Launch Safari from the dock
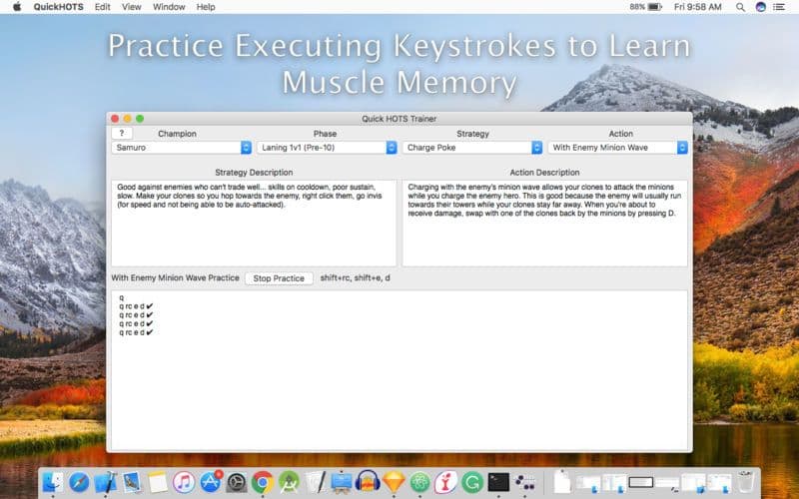Viewport: 799px width, 499px height. tap(79, 482)
